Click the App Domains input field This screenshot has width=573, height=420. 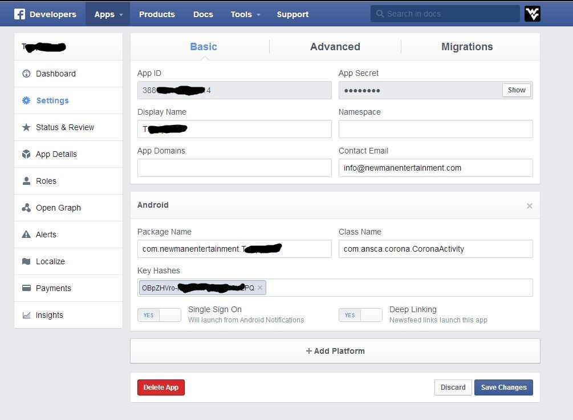(x=234, y=168)
